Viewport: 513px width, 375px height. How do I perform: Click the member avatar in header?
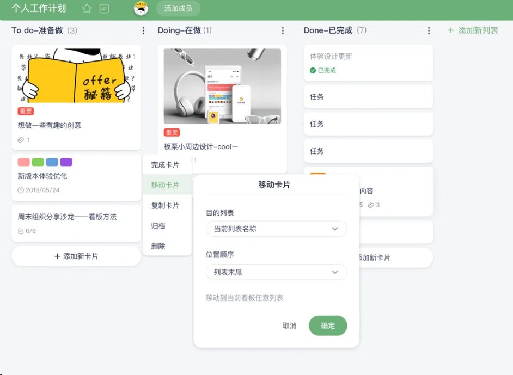[141, 9]
